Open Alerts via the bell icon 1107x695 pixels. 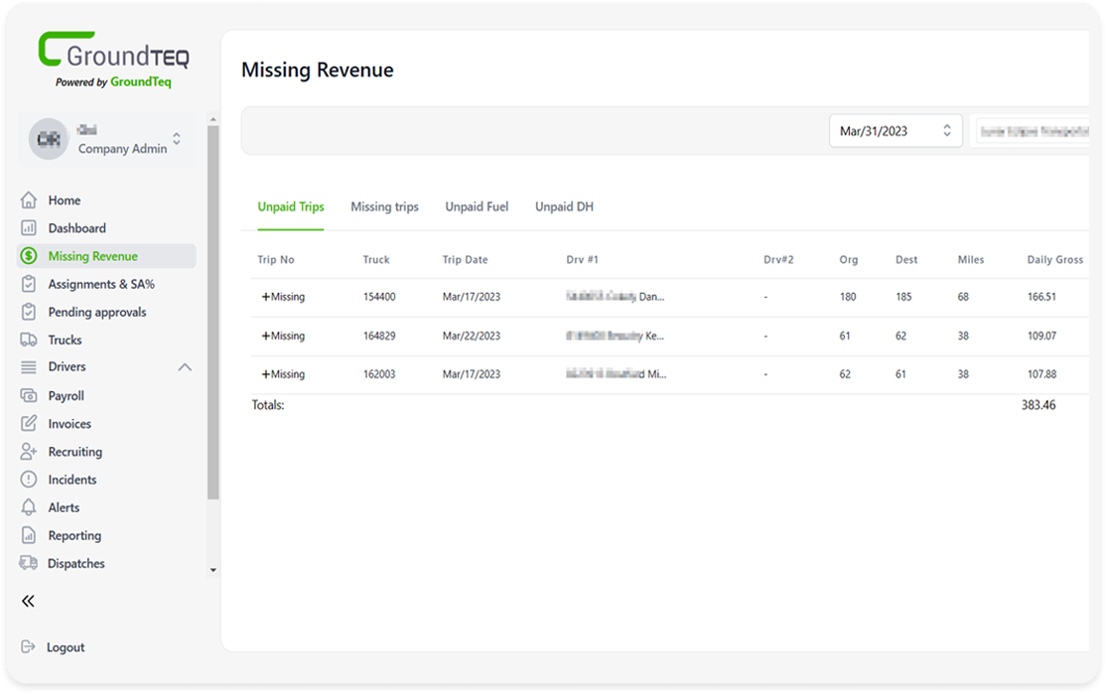click(x=29, y=507)
